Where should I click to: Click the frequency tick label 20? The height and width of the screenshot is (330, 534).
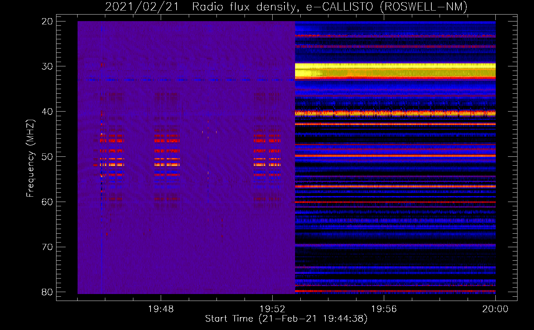pos(47,21)
